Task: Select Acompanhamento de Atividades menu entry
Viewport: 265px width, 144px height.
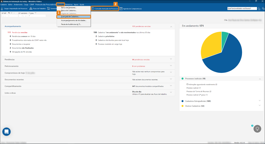Action: (74, 20)
